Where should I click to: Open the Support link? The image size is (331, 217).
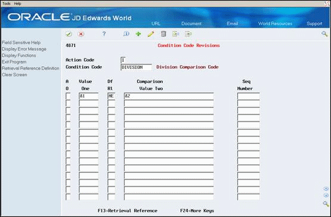(314, 23)
